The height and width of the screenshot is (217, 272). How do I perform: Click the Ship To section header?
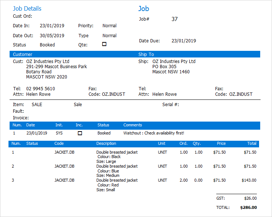click(x=146, y=55)
